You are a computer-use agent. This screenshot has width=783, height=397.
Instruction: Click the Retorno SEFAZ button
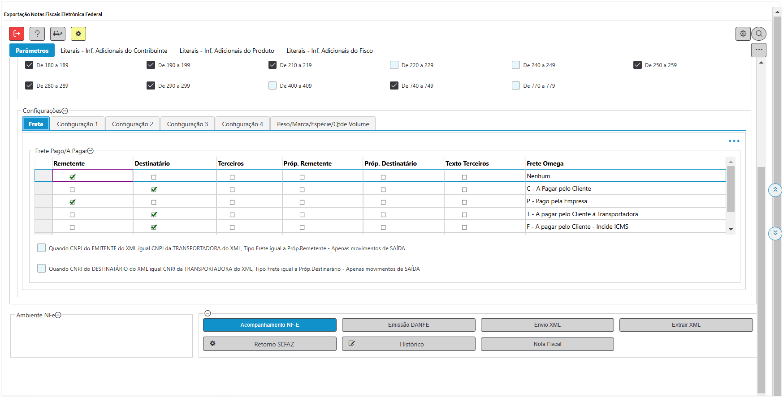269,344
